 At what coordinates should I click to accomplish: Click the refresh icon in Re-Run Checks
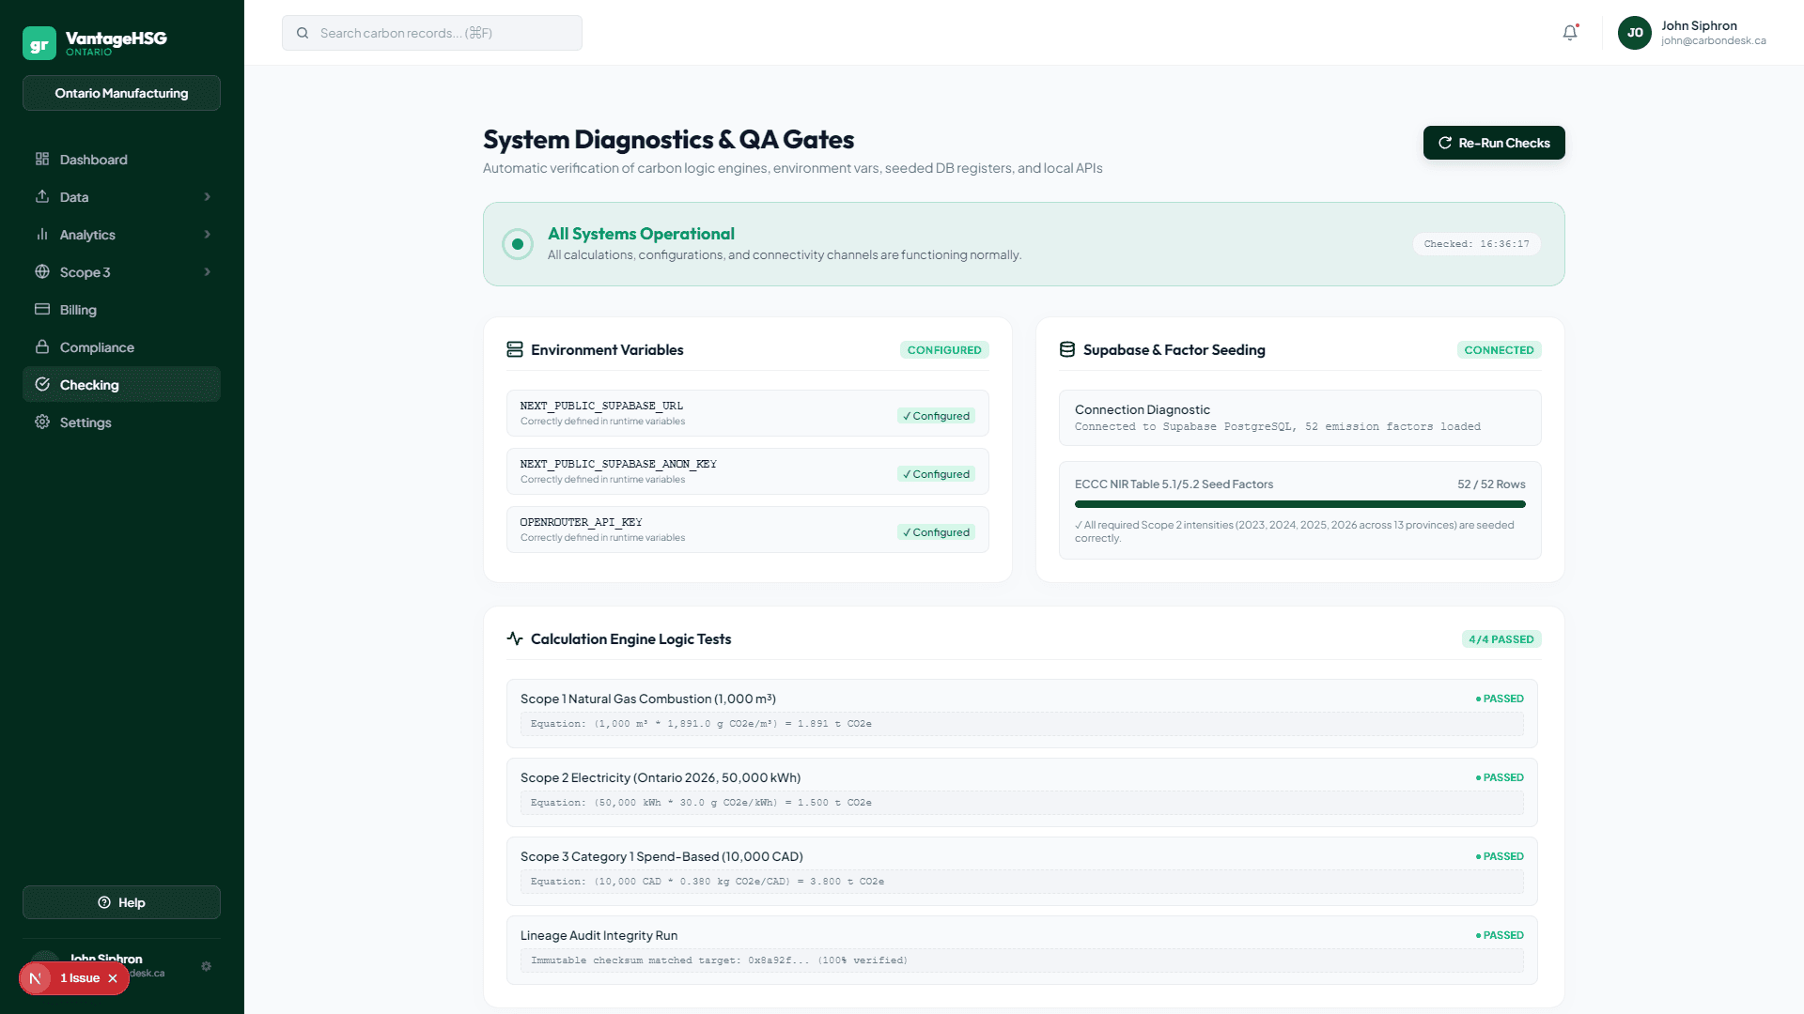(1445, 143)
